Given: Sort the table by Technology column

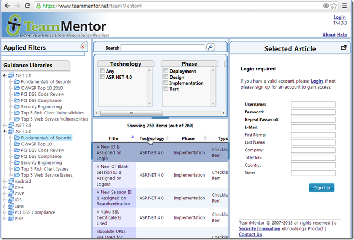Looking at the screenshot, I should click(152, 138).
